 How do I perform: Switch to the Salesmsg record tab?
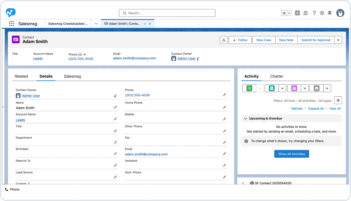(x=72, y=76)
